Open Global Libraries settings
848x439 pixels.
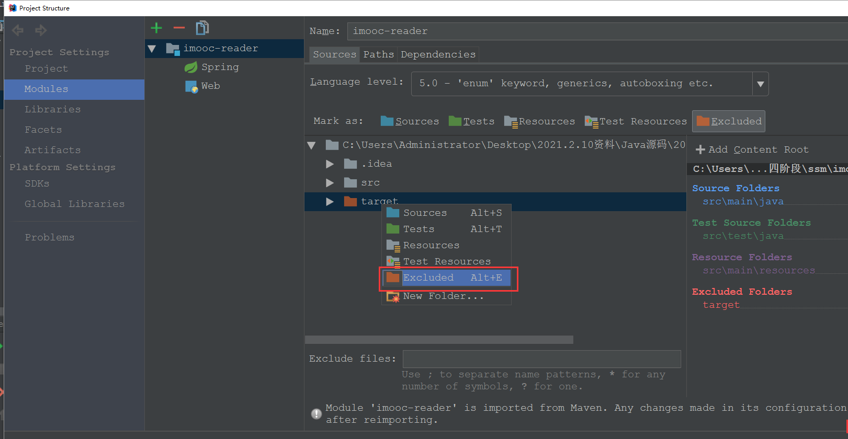[x=74, y=204]
